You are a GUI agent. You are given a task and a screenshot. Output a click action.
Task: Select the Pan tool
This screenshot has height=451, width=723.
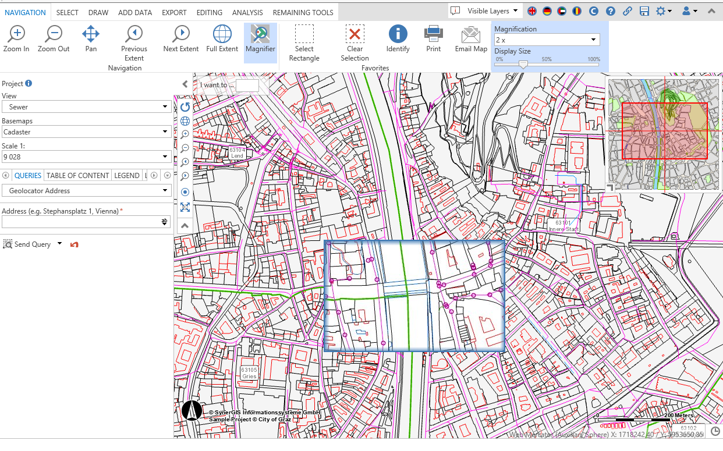[x=91, y=38]
